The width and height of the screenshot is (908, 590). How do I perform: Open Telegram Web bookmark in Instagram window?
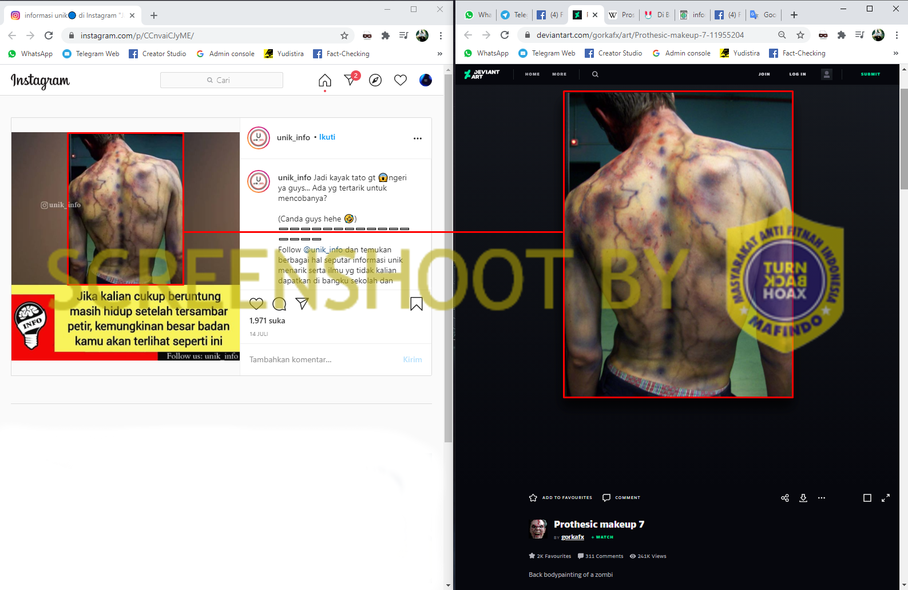click(x=91, y=54)
